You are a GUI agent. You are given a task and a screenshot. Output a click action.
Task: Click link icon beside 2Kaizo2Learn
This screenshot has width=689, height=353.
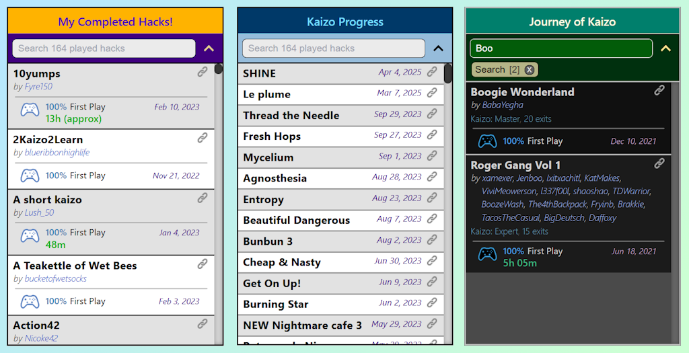coord(203,138)
